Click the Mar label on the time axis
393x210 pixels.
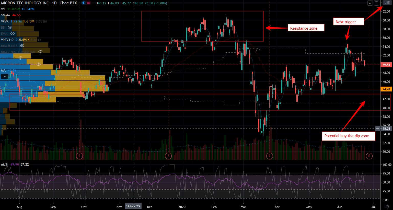tap(243, 207)
